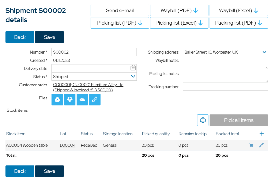Select the shopping cart icon on the table row
This screenshot has height=181, width=273.
251,145
